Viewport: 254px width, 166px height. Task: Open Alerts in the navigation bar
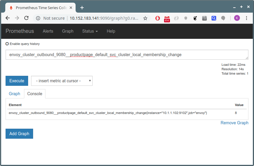[48, 31]
